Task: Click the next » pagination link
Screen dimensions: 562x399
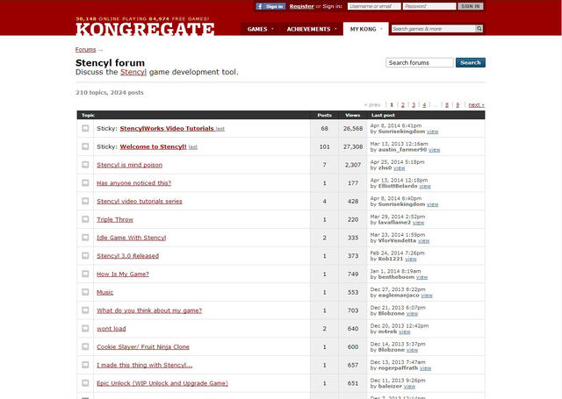Action: pyautogui.click(x=476, y=105)
